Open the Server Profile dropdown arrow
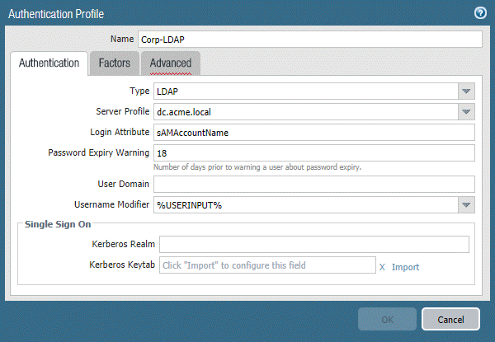495x342 pixels. 466,112
